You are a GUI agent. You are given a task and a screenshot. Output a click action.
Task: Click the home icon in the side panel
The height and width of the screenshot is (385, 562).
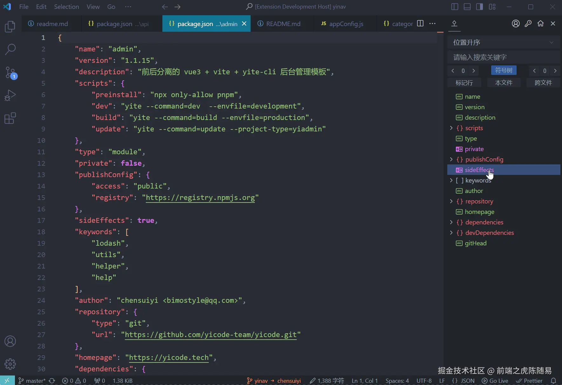tap(540, 23)
